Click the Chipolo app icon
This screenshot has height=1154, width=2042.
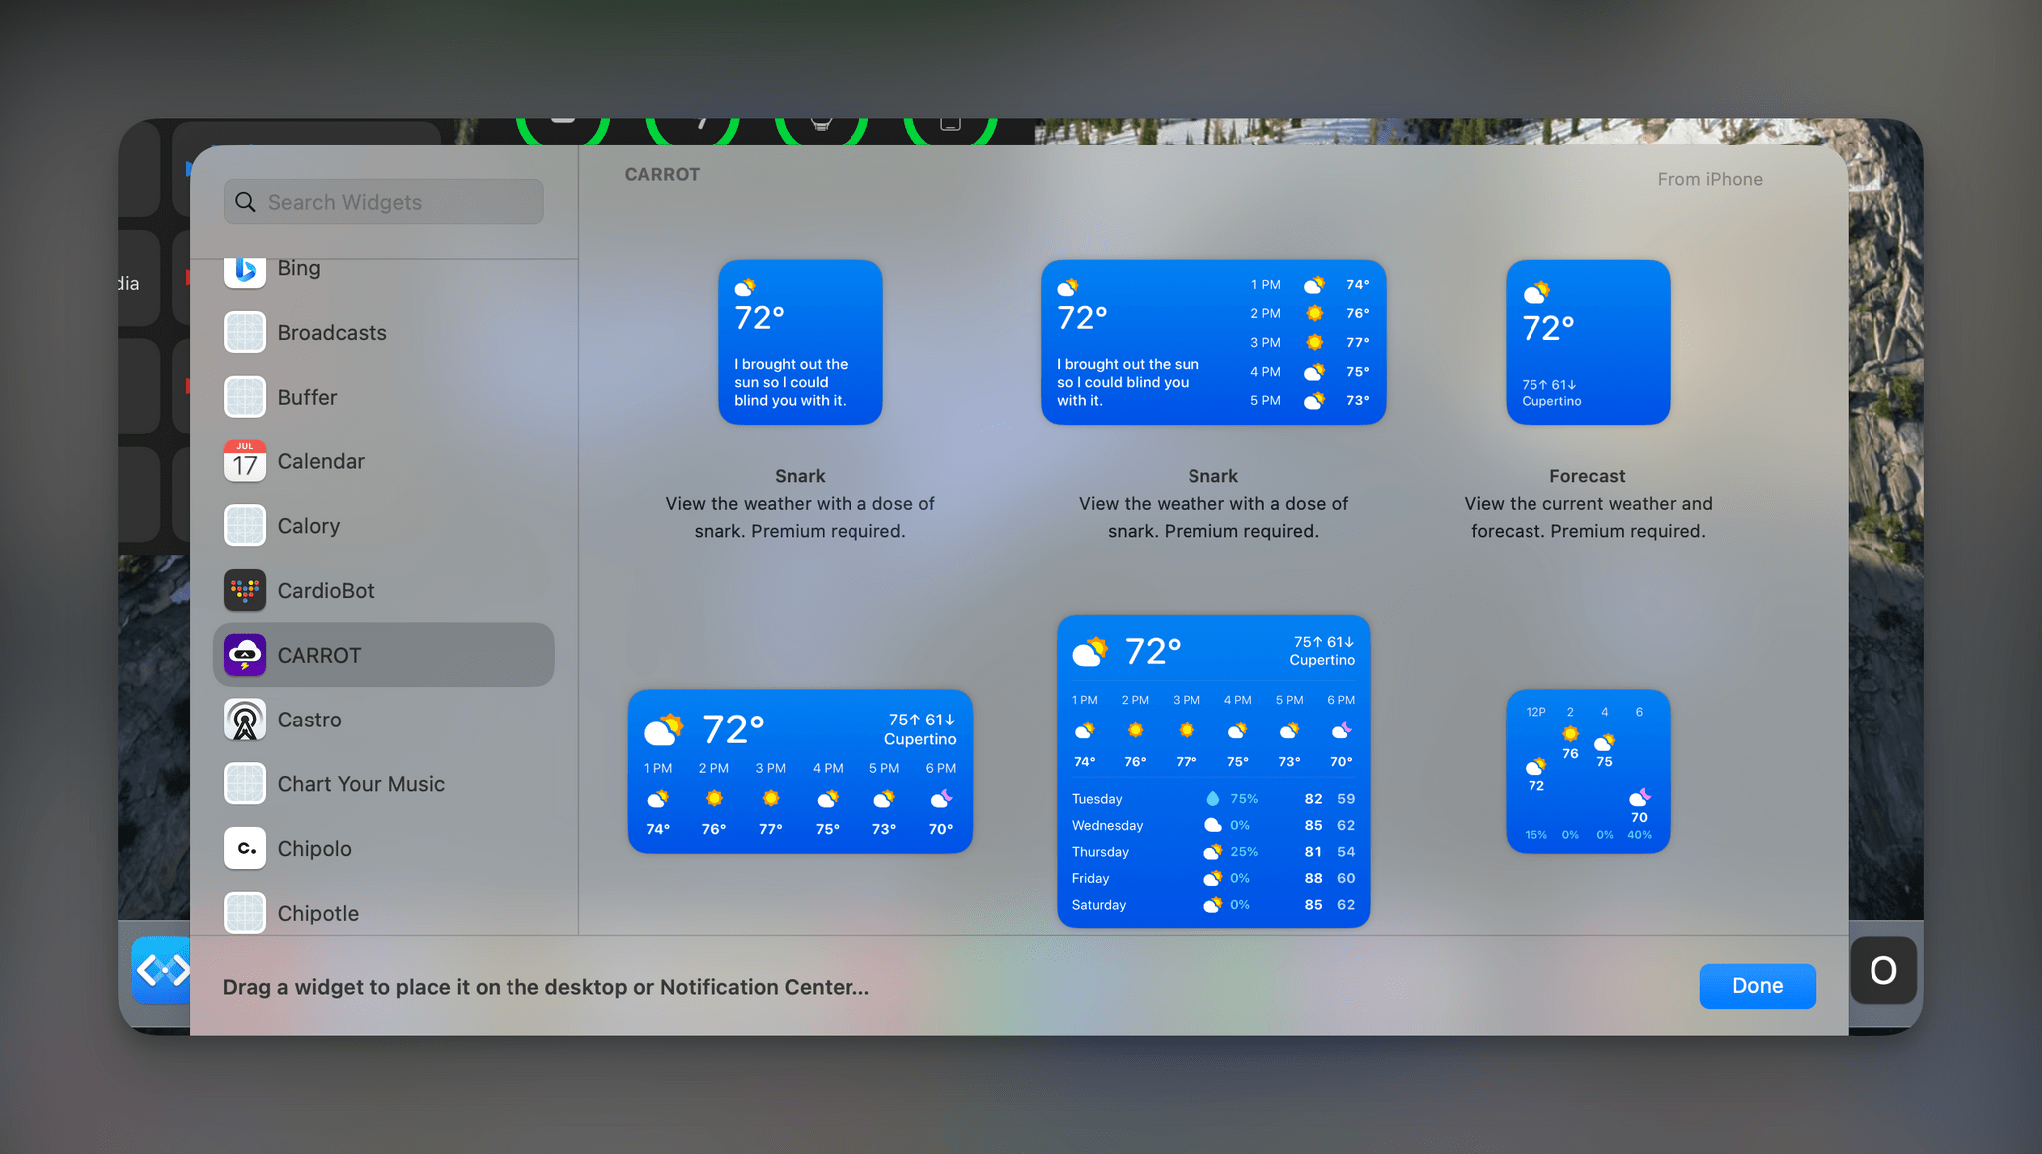point(245,848)
